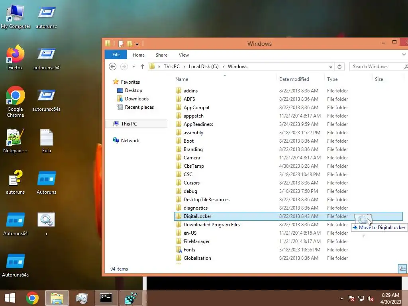Open the recent locations dropdown arrow
The height and width of the screenshot is (306, 408).
point(133,67)
